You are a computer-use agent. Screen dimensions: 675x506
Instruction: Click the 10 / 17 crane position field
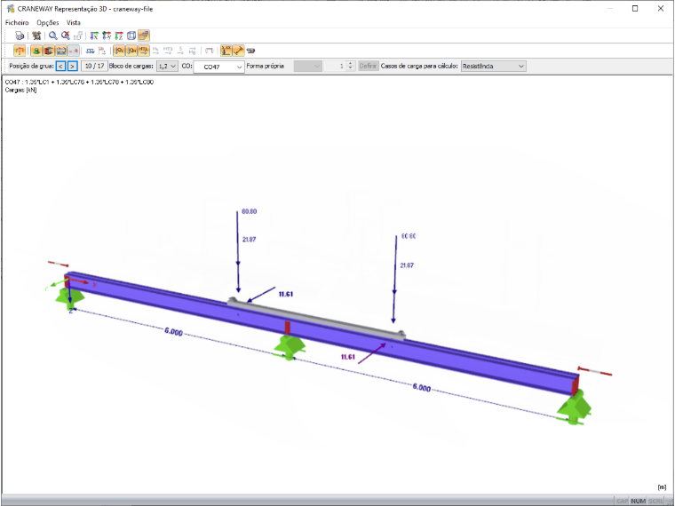coord(94,67)
